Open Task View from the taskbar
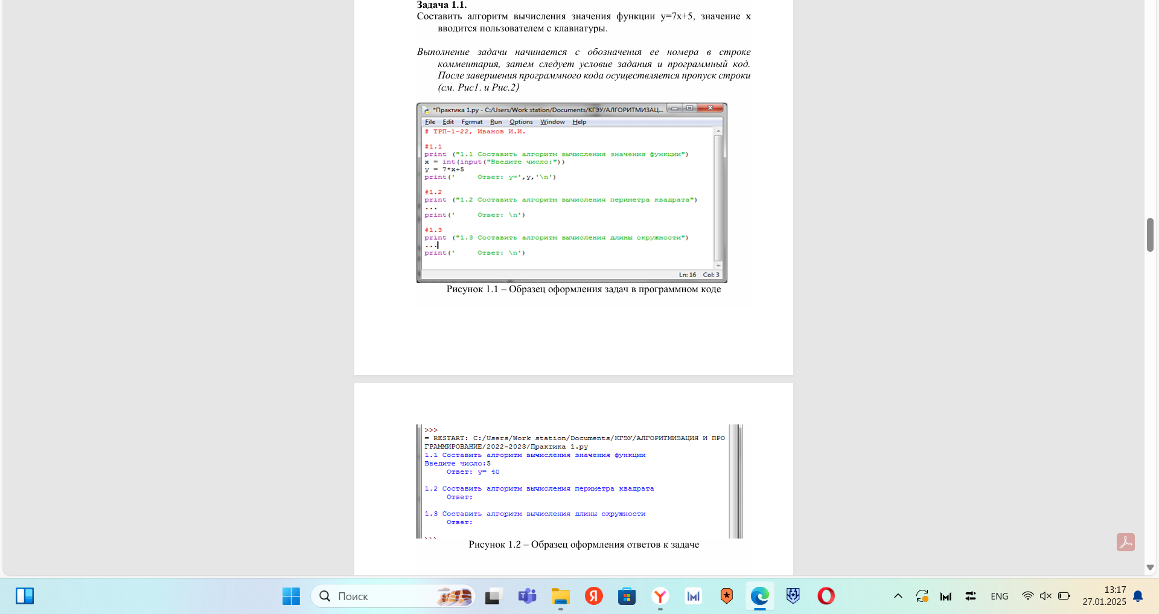This screenshot has width=1159, height=614. coord(494,596)
